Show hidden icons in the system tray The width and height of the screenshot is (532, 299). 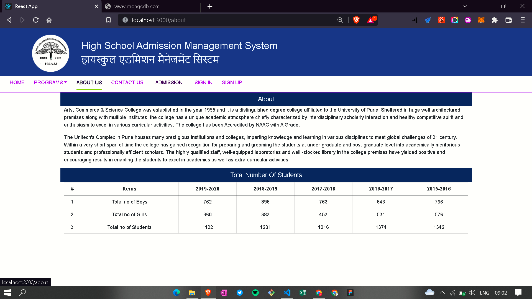tap(442, 293)
